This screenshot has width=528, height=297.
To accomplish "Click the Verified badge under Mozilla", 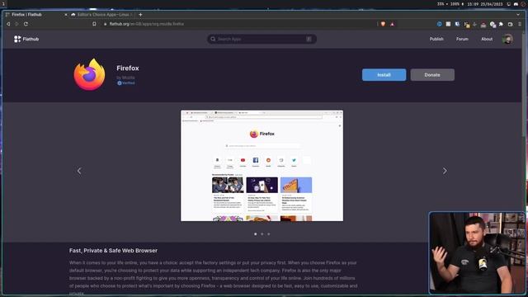I will (x=126, y=82).
